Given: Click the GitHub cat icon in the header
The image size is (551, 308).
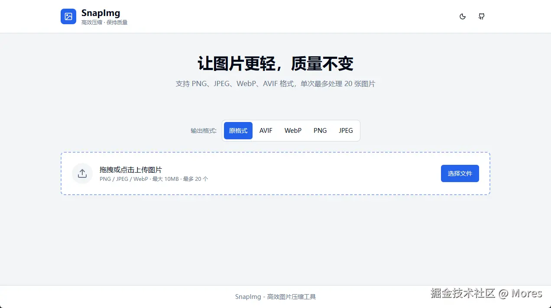Looking at the screenshot, I should coord(481,16).
